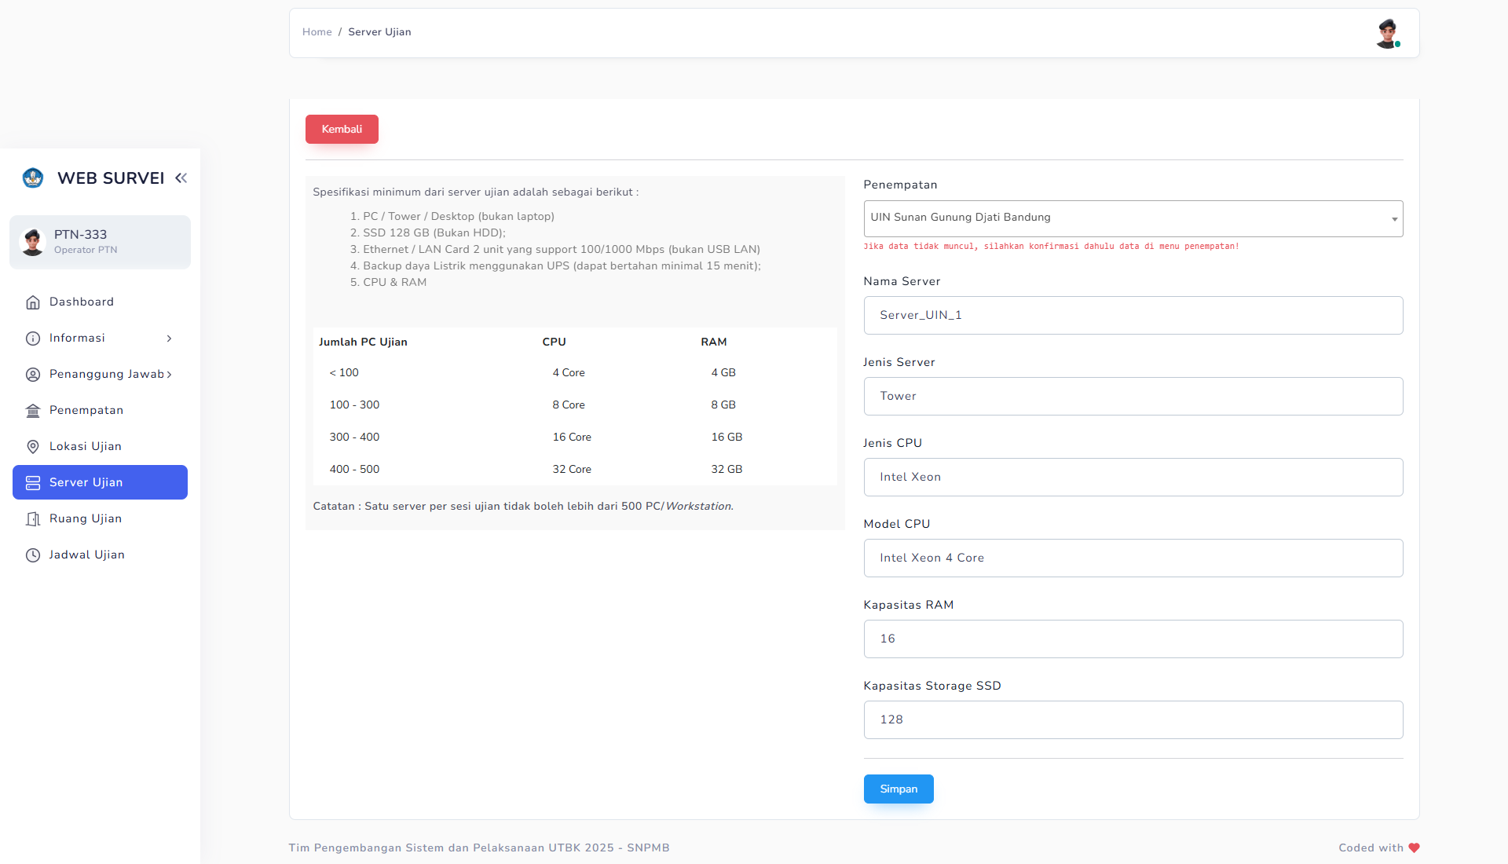Click the PTN-333 operator profile
The width and height of the screenshot is (1508, 864).
click(100, 240)
